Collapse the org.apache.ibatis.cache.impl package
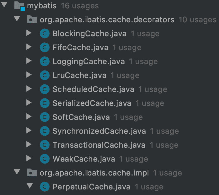Viewport: 219px width, 195px height. 17,172
